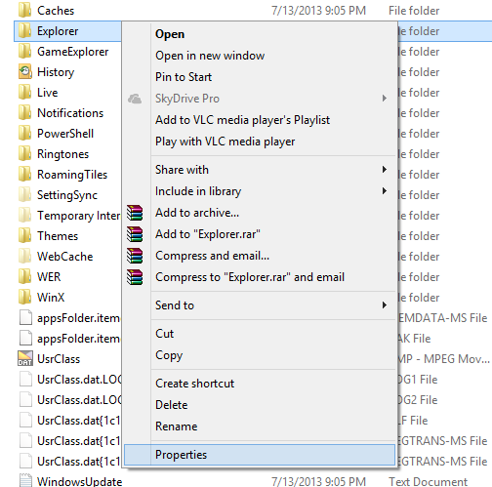Select Pin to Start menu entry
492x487 pixels.
pyautogui.click(x=260, y=77)
